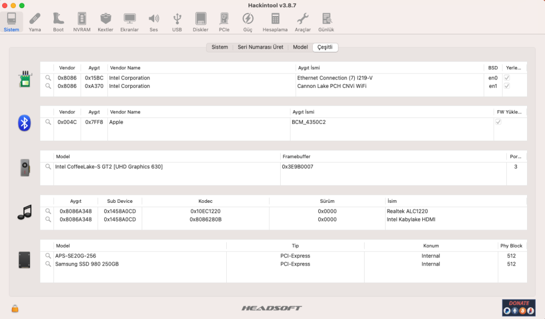Select the APS-SE20G-256 model text
Image resolution: width=545 pixels, height=319 pixels.
pyautogui.click(x=75, y=256)
